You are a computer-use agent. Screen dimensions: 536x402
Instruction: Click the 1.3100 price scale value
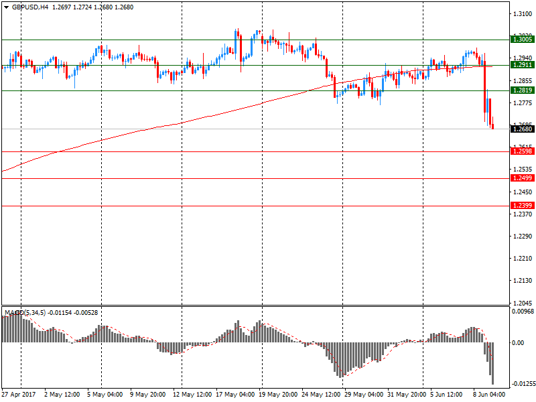pos(523,14)
